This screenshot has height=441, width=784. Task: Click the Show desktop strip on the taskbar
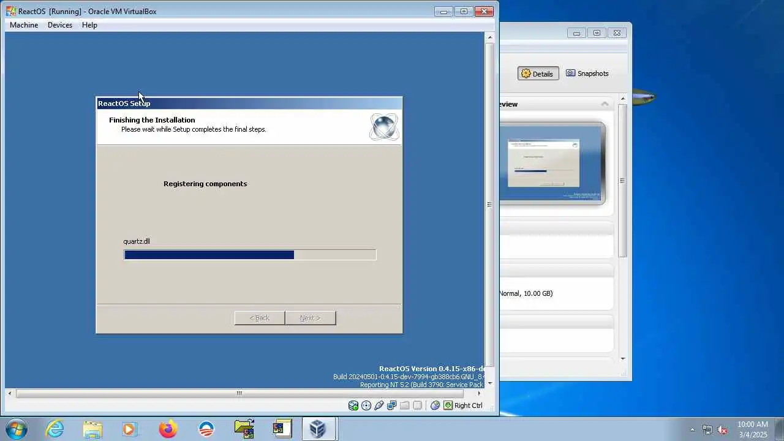click(780, 429)
